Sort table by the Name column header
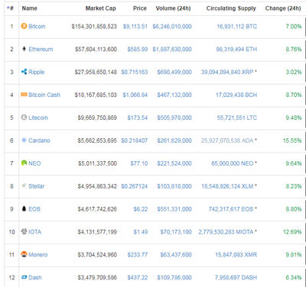The image size is (306, 287). (30, 8)
